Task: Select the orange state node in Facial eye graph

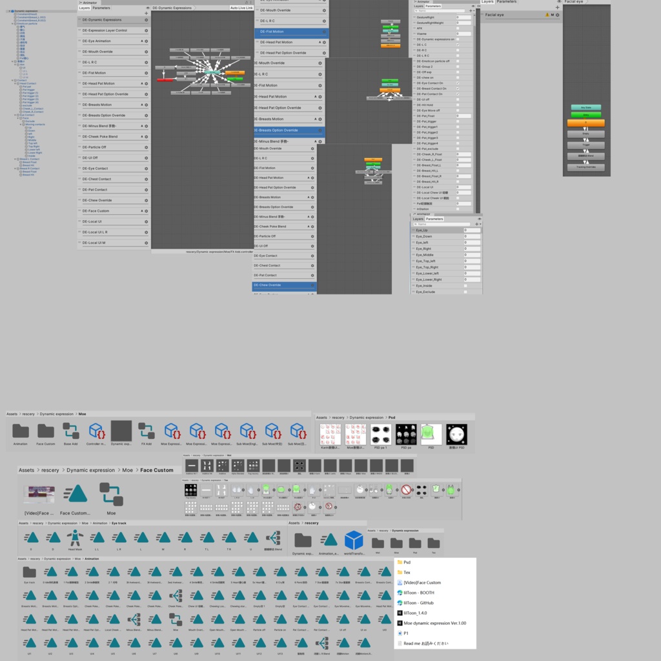Action: (x=585, y=121)
